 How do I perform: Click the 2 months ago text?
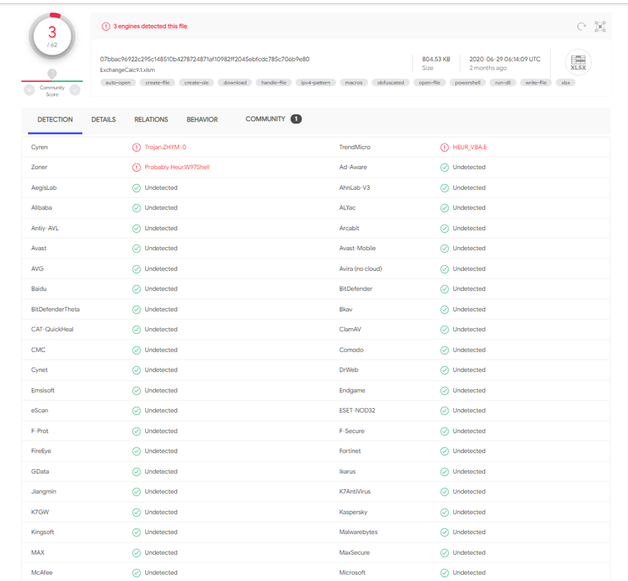click(x=488, y=68)
